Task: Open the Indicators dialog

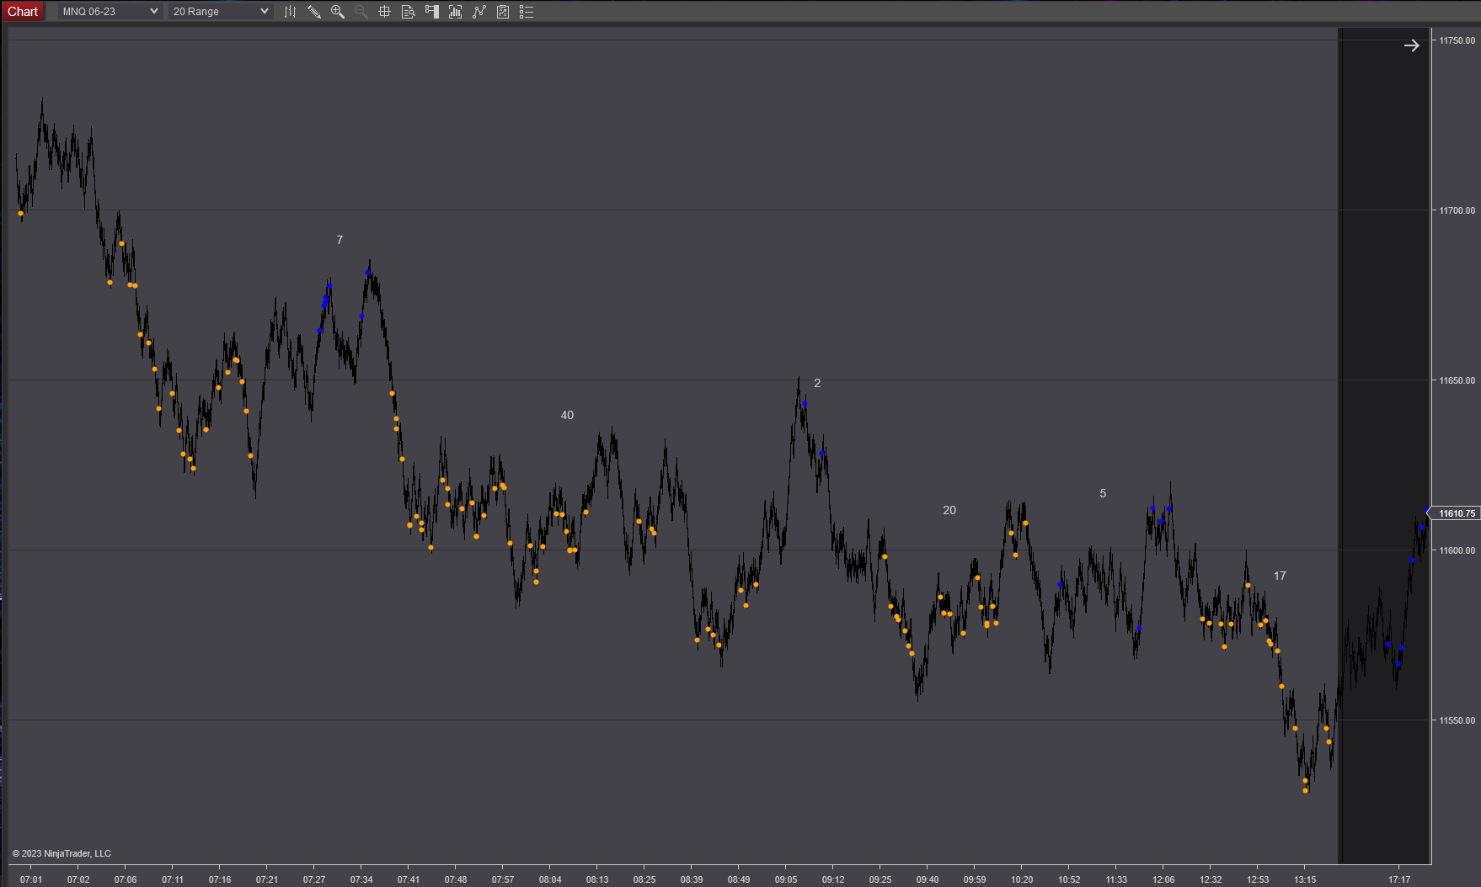Action: coord(456,12)
